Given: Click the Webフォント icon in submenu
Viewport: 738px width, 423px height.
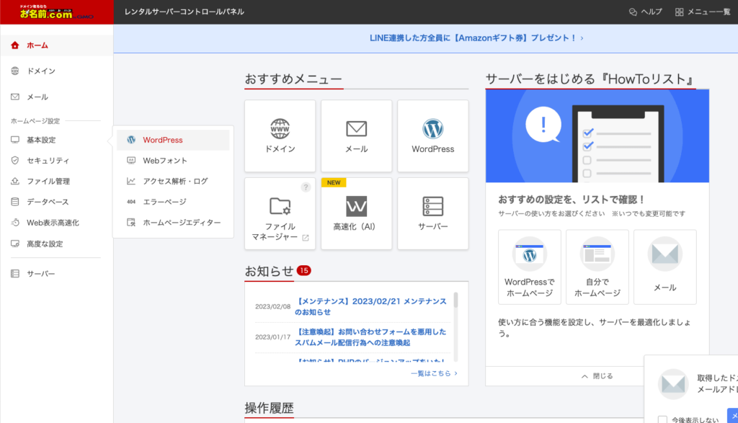Looking at the screenshot, I should click(x=131, y=161).
